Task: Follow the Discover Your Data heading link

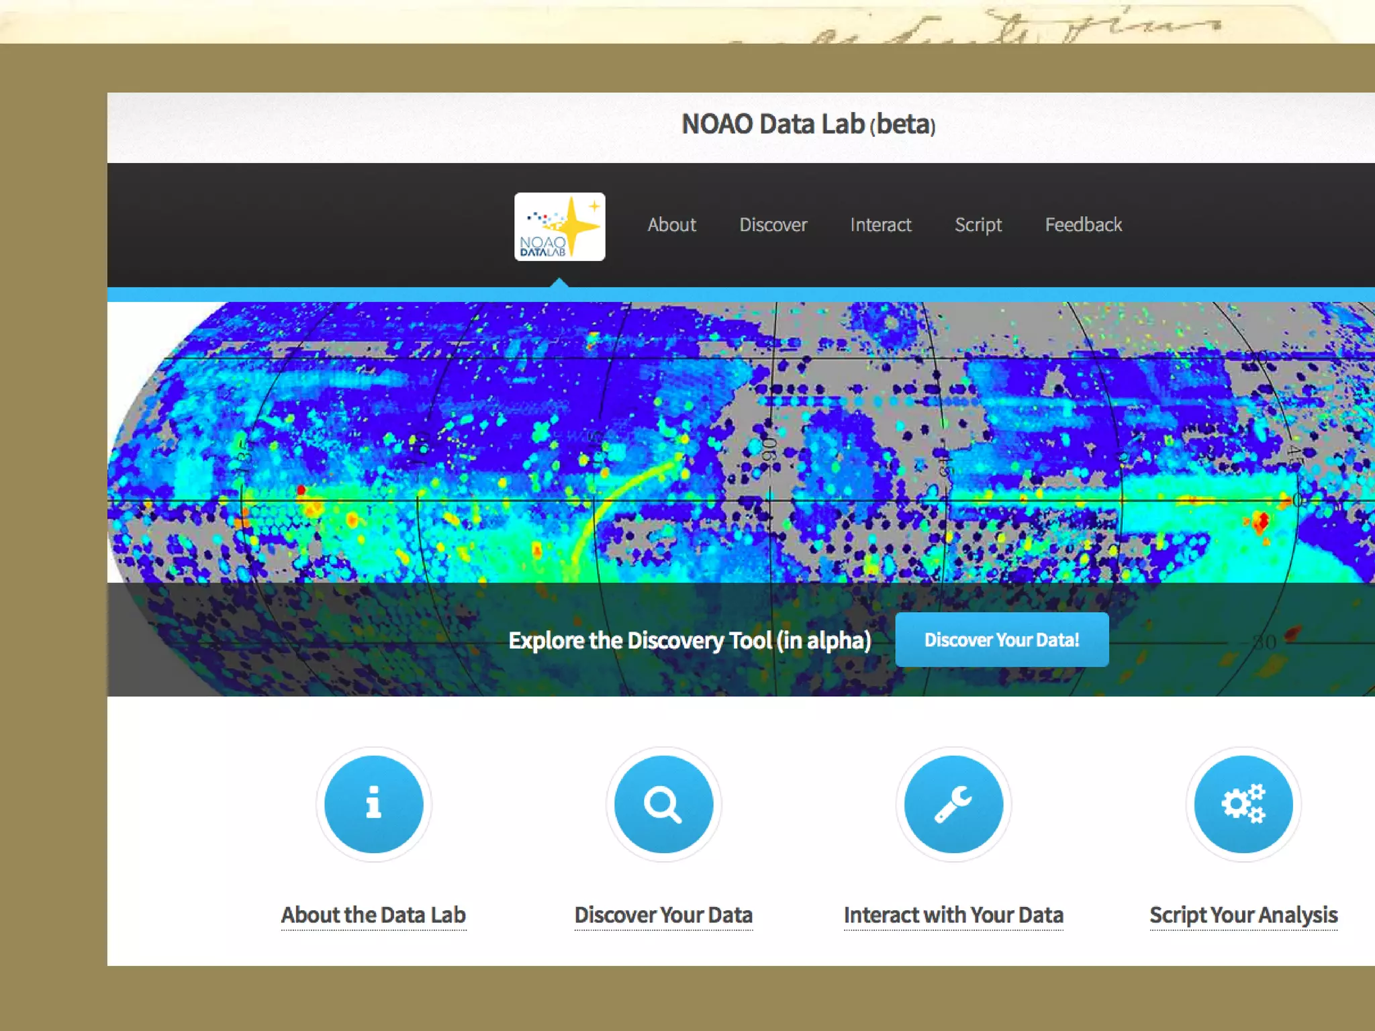Action: [x=663, y=915]
